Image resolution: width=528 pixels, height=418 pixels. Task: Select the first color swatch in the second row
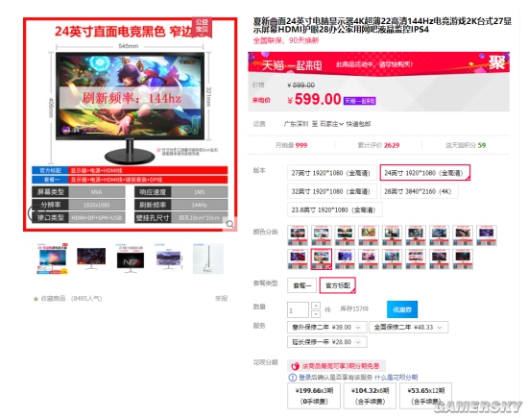(298, 259)
